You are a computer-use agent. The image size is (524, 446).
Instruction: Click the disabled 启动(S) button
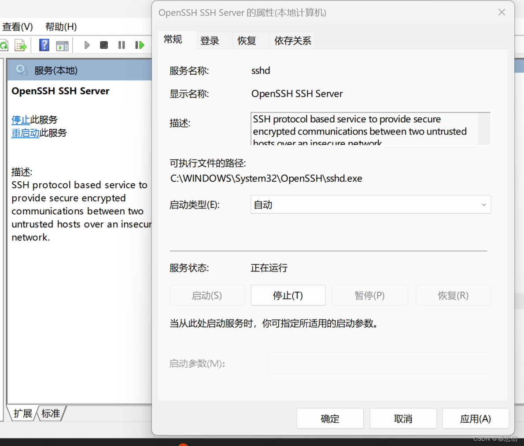(207, 296)
